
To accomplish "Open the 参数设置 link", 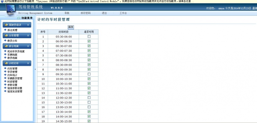I will [12, 85].
